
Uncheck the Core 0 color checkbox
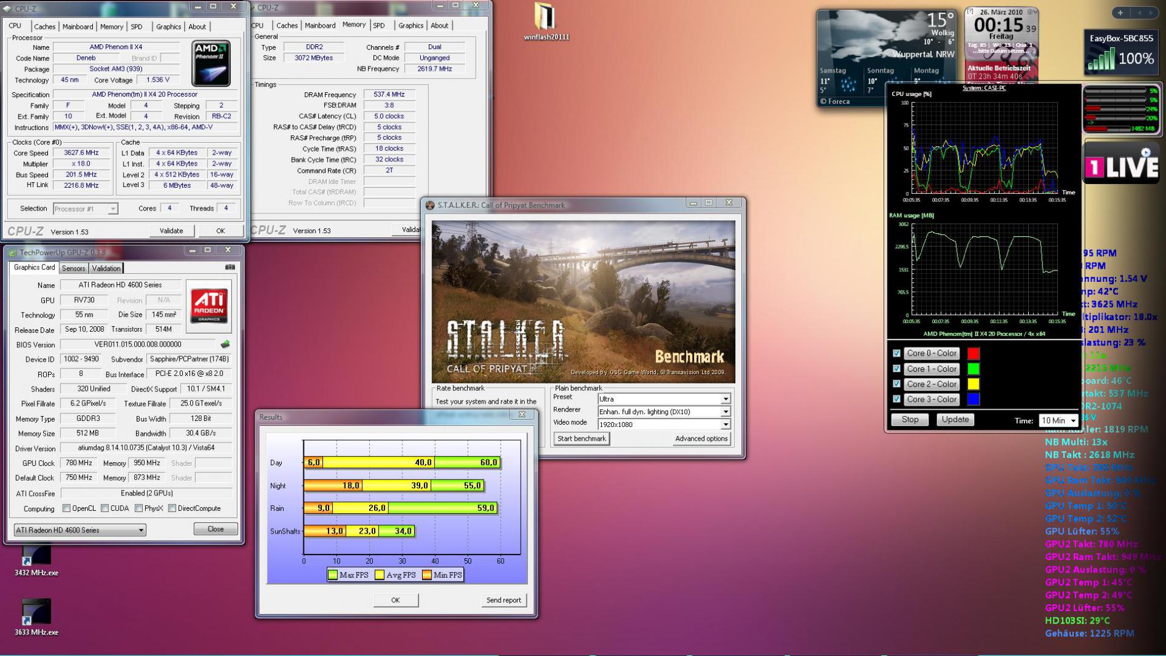896,353
